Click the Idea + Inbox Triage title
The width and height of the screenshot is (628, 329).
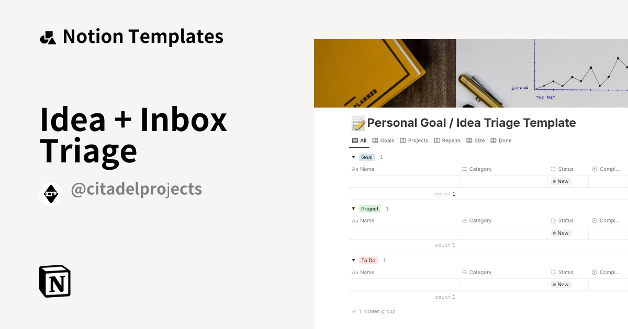(x=133, y=135)
